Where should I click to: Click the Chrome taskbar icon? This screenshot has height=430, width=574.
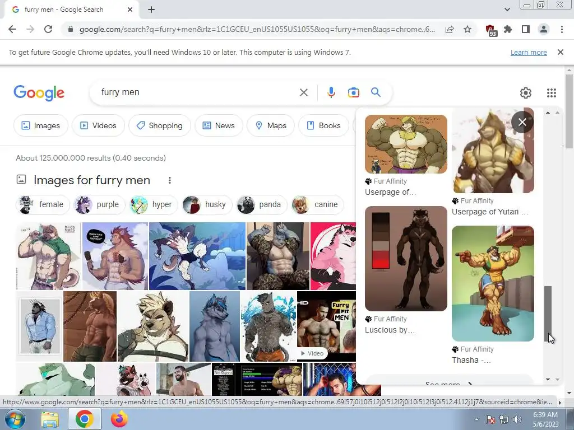84,419
